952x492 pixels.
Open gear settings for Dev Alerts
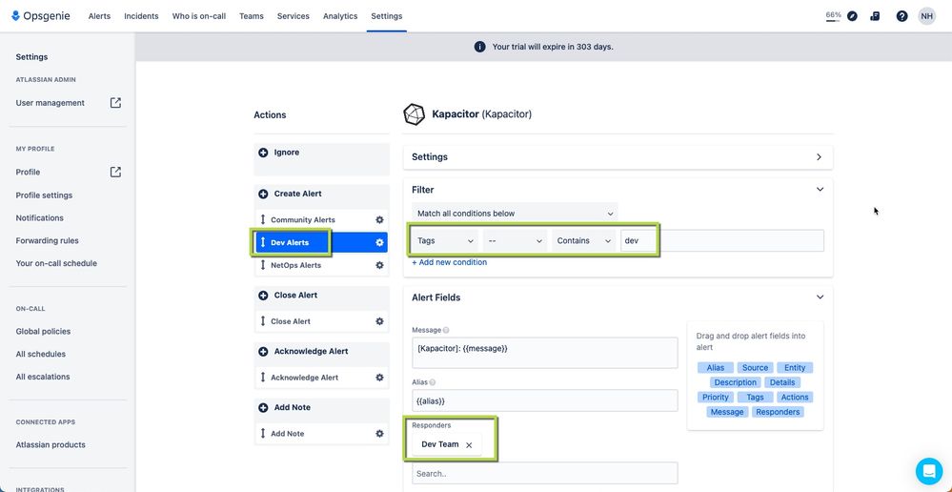[x=379, y=242]
